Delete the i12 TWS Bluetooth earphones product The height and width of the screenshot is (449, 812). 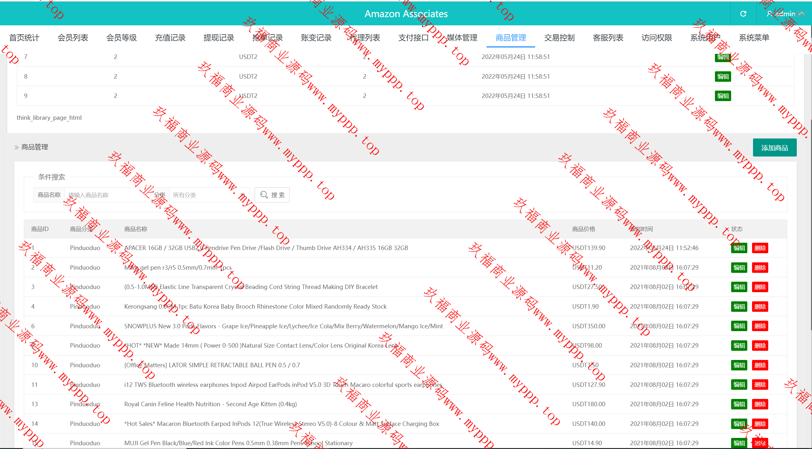coord(760,385)
